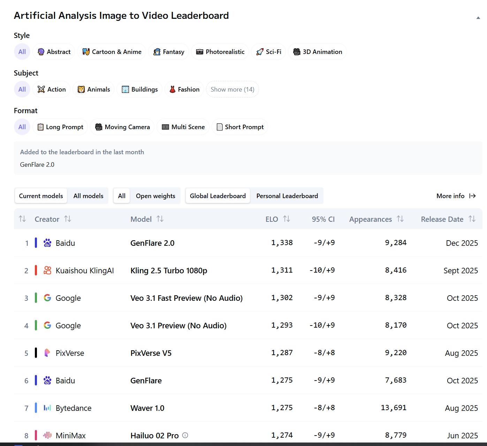
Task: Click the Kuaishou KlingAI creator name
Action: (85, 271)
